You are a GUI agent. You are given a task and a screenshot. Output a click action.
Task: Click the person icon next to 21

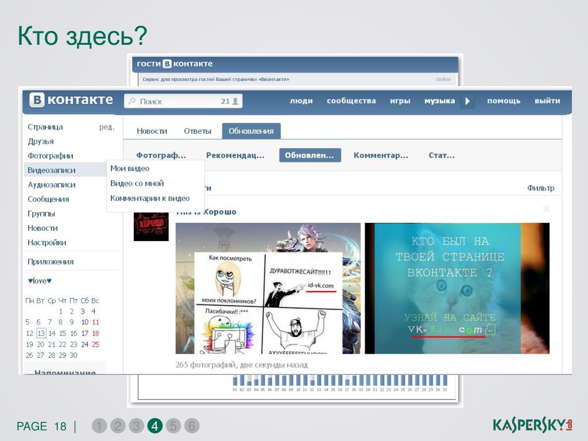235,101
